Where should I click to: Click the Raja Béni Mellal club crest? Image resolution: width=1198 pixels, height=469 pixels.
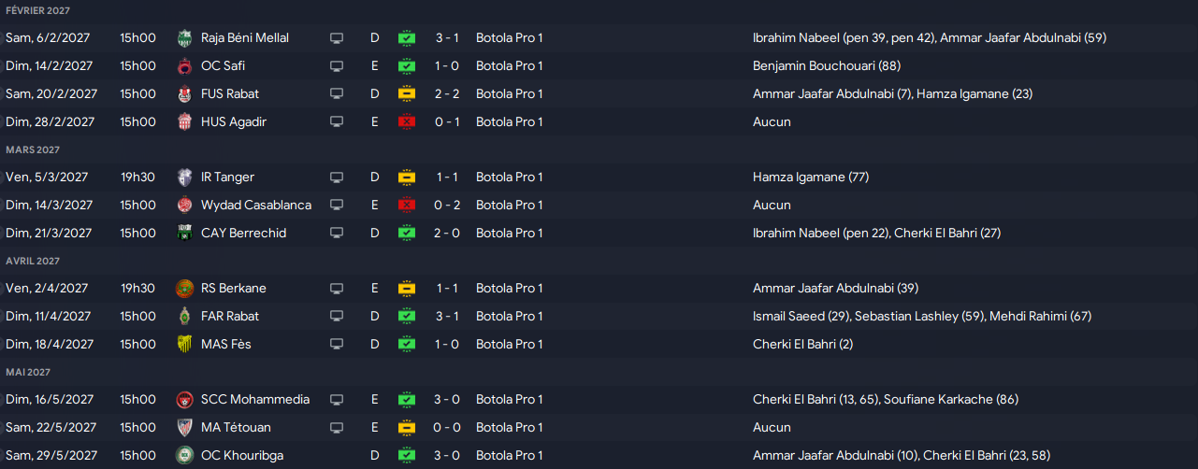tap(184, 38)
